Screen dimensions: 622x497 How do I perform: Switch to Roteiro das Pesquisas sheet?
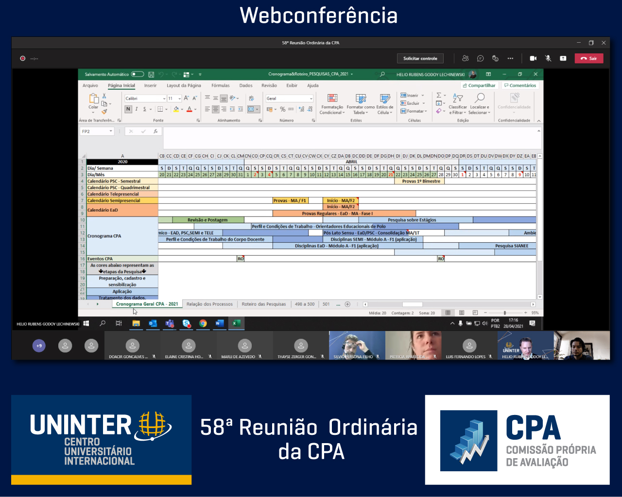tap(264, 304)
